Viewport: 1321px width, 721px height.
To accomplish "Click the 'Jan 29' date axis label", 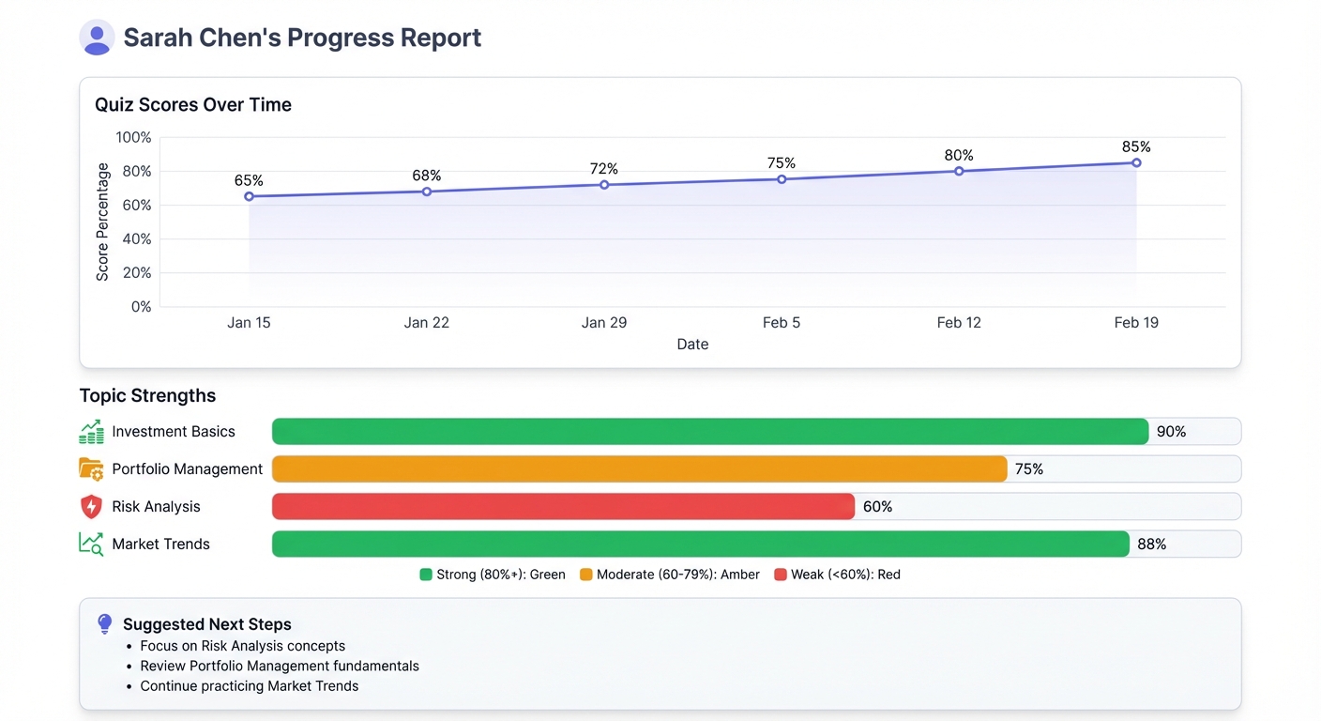I will click(x=604, y=323).
